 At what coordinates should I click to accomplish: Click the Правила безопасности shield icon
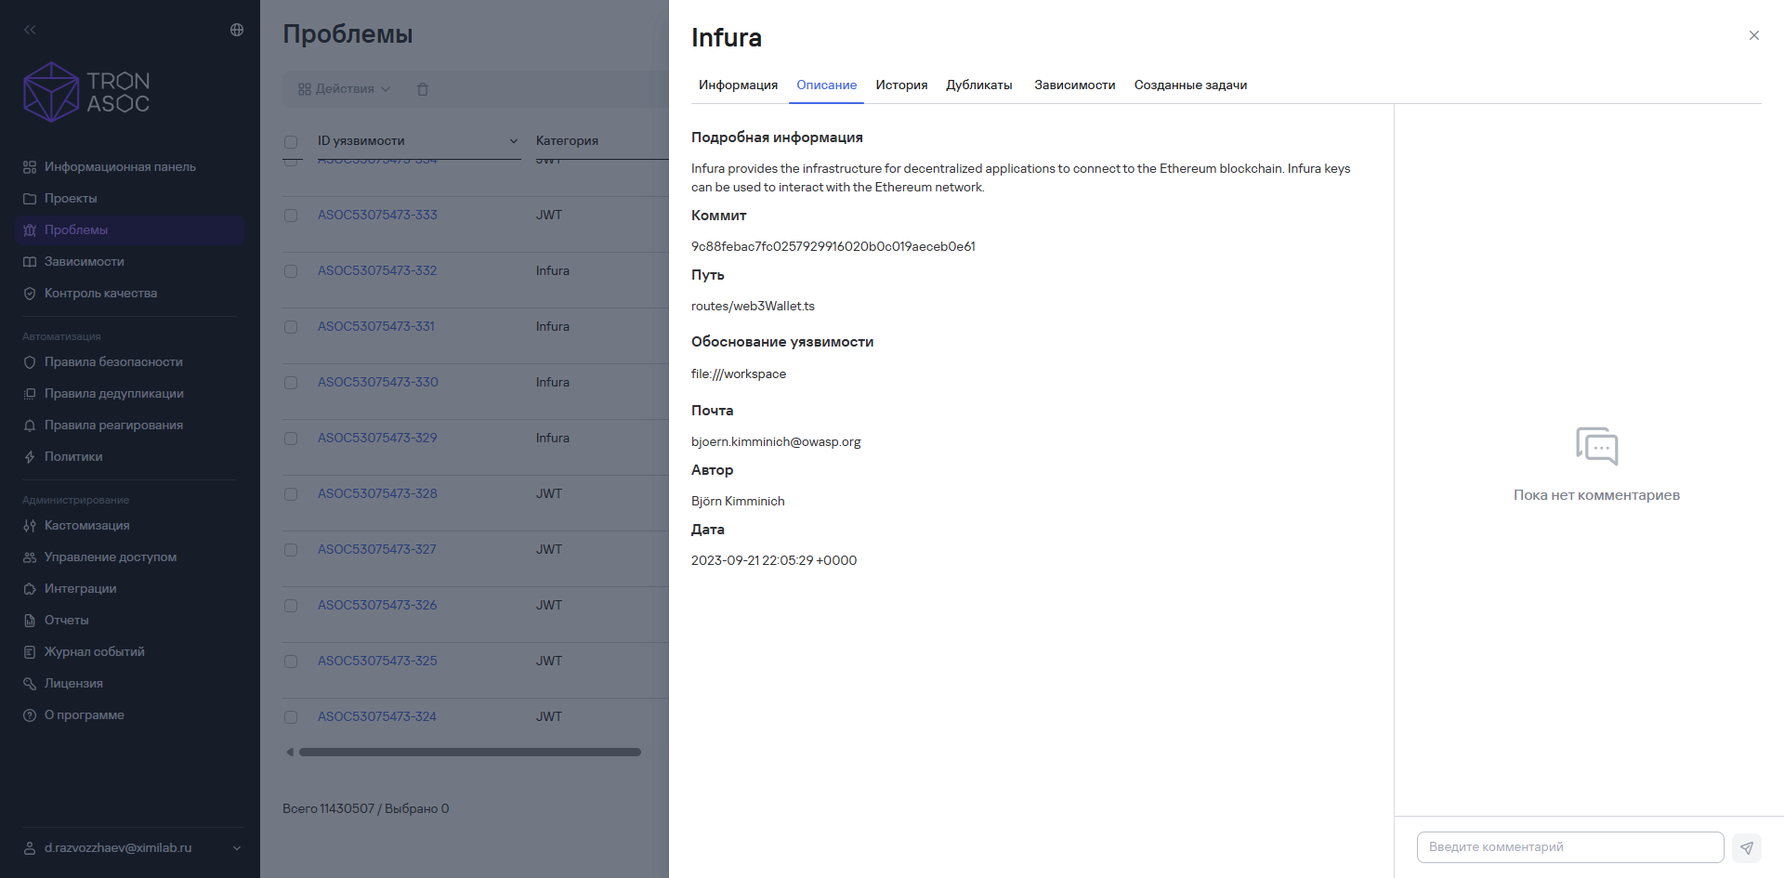click(x=30, y=362)
